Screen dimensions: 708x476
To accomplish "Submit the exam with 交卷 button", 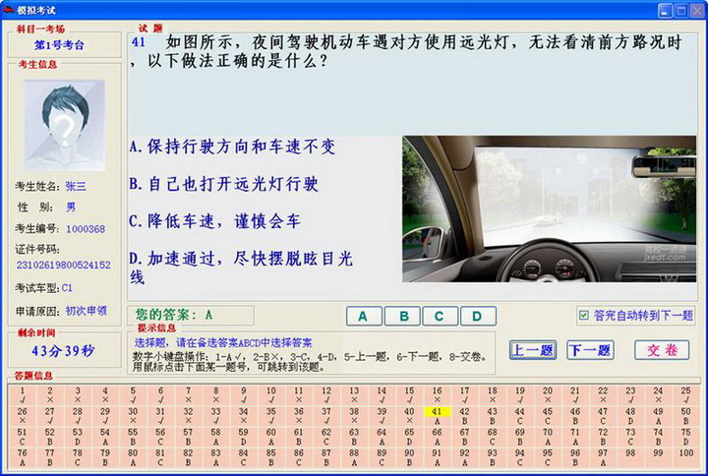I will tap(662, 350).
